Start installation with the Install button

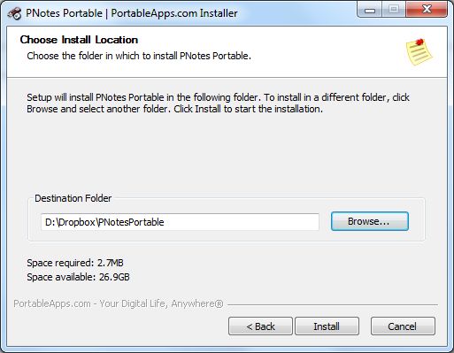(327, 326)
